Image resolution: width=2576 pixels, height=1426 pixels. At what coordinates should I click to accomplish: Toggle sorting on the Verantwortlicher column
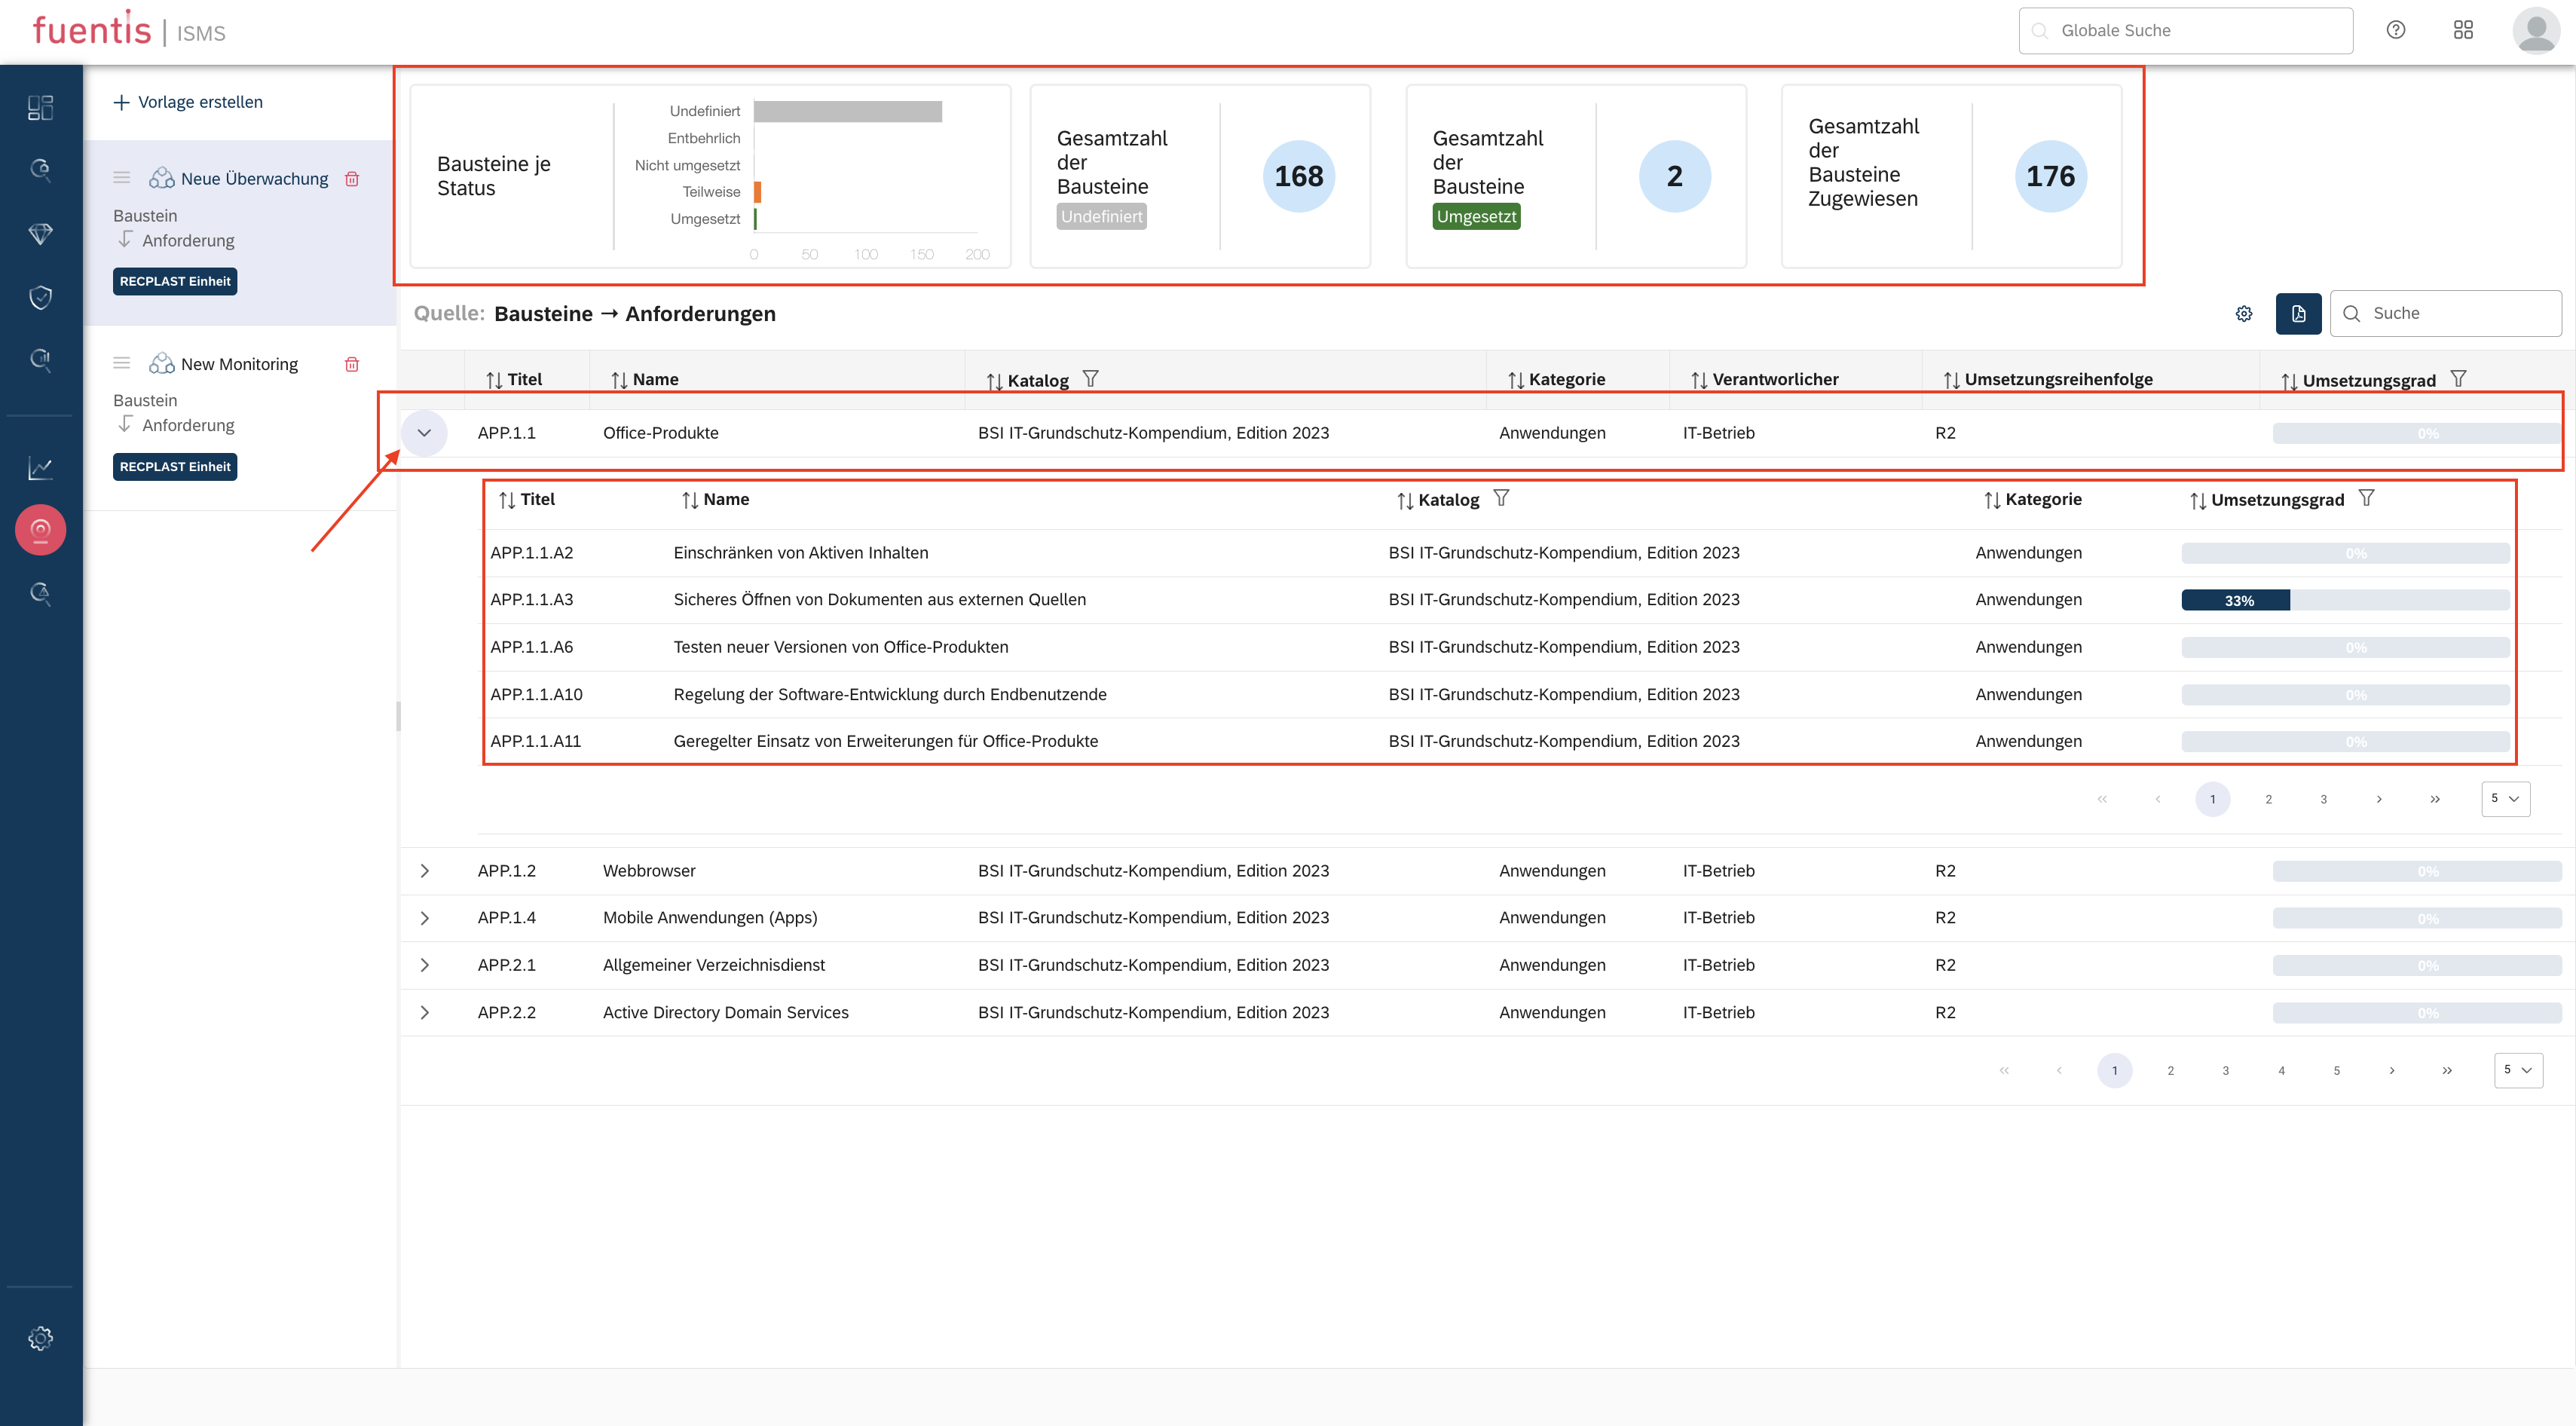(x=1700, y=379)
